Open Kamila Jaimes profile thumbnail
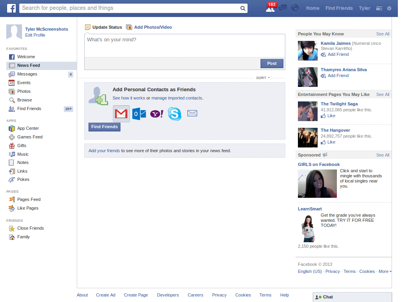This screenshot has height=302, width=403. [308, 51]
